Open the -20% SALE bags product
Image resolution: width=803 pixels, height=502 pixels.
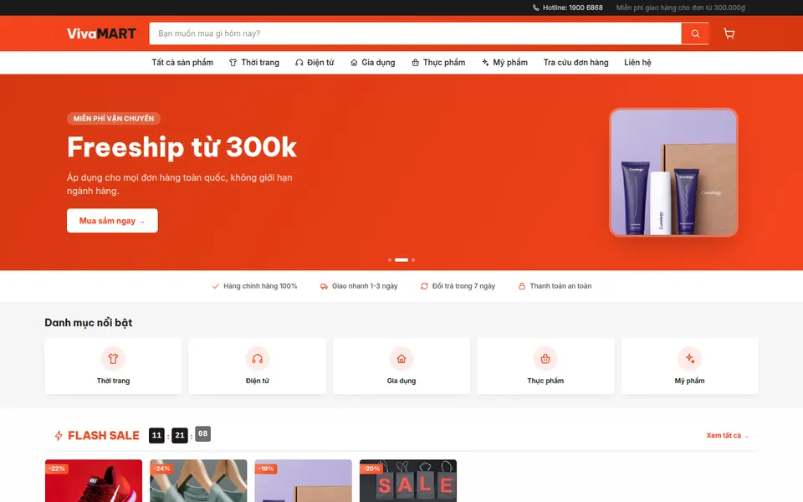coord(408,480)
